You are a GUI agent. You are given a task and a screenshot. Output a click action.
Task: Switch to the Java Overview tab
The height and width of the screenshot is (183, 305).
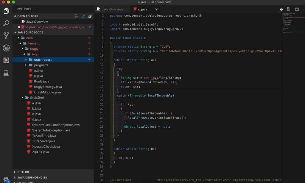112,9
